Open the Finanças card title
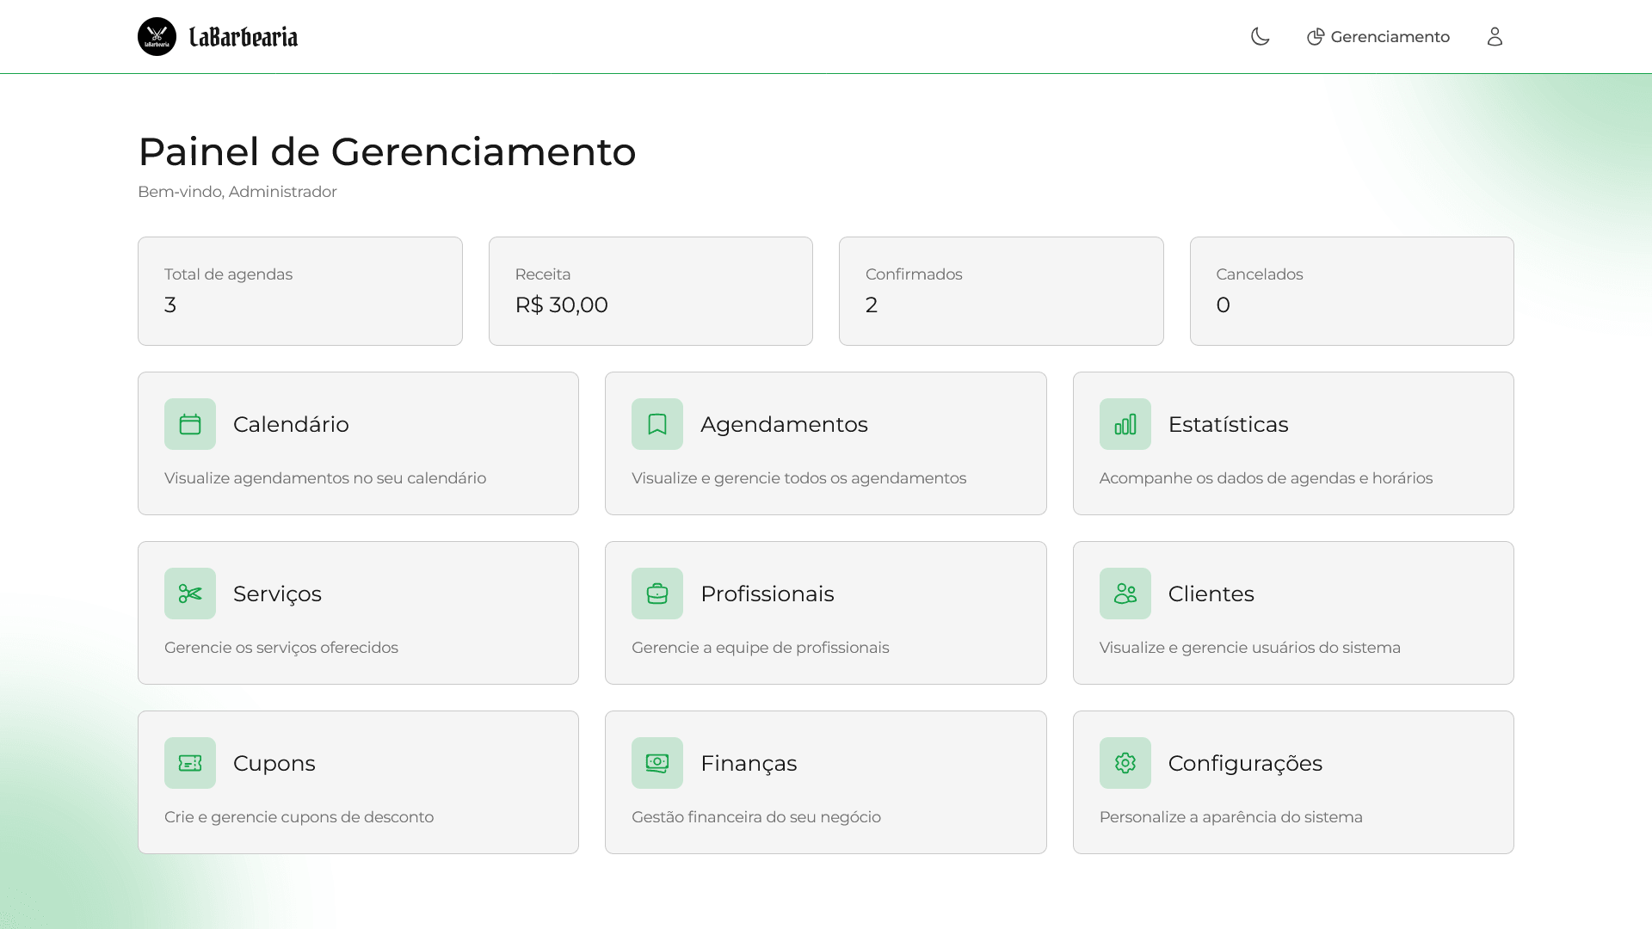Viewport: 1652px width, 929px height. (x=749, y=763)
